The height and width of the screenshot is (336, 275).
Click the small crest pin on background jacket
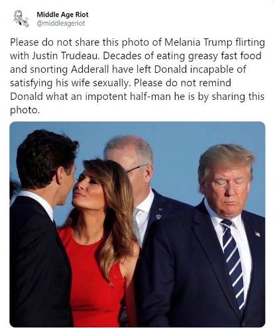click(x=158, y=216)
